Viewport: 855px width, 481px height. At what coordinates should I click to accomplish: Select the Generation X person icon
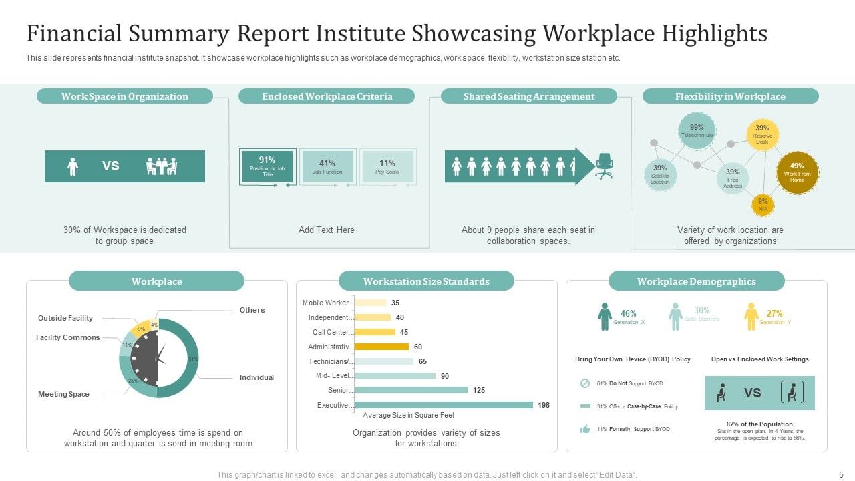605,317
